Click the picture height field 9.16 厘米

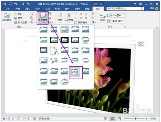click(116, 16)
